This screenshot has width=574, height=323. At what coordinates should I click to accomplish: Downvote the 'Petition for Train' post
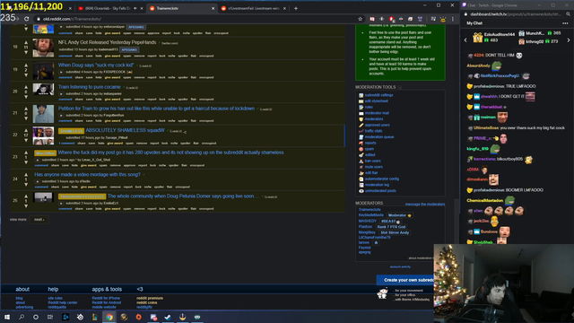(26, 118)
